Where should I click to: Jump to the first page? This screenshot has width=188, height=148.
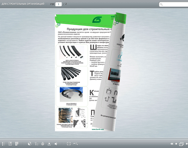pos(172,144)
